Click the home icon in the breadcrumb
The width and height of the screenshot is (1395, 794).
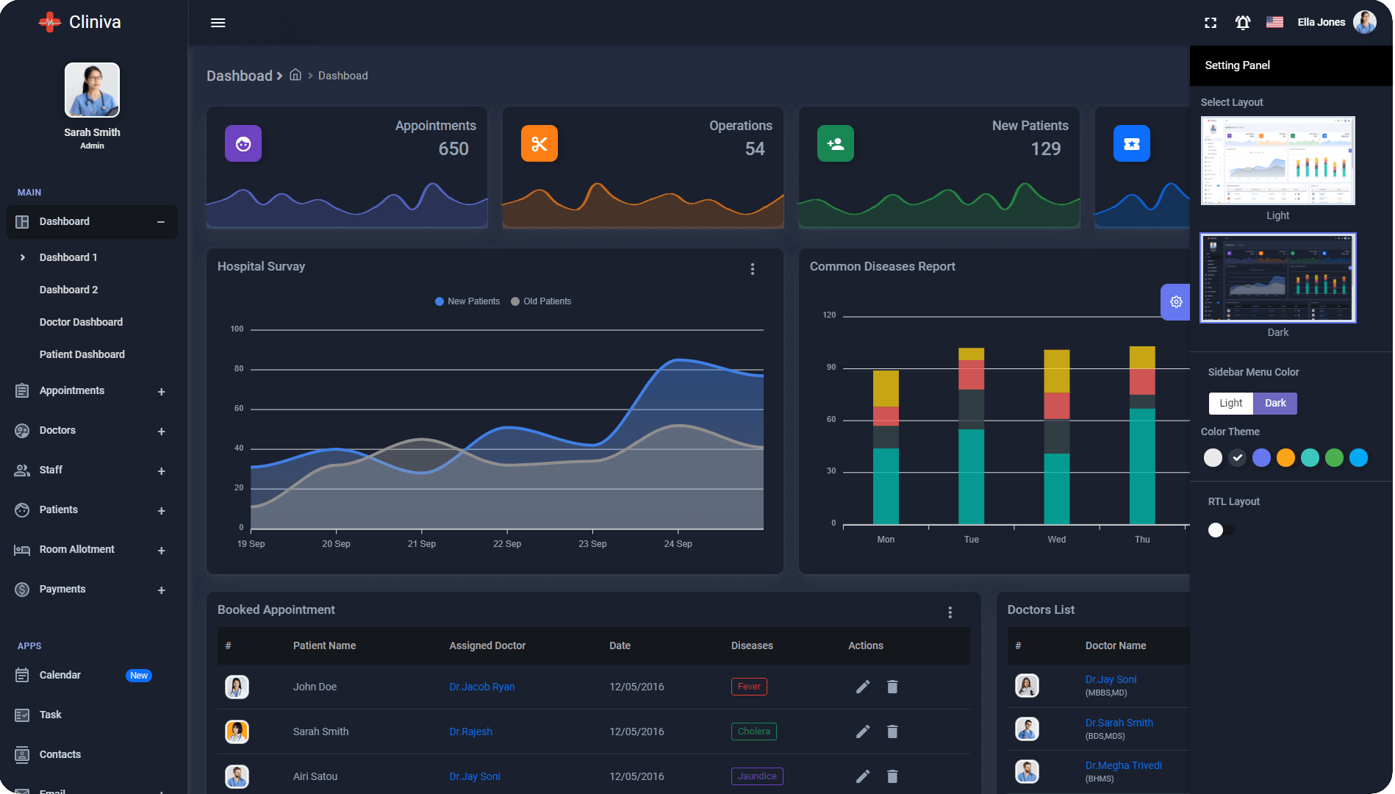(x=295, y=75)
